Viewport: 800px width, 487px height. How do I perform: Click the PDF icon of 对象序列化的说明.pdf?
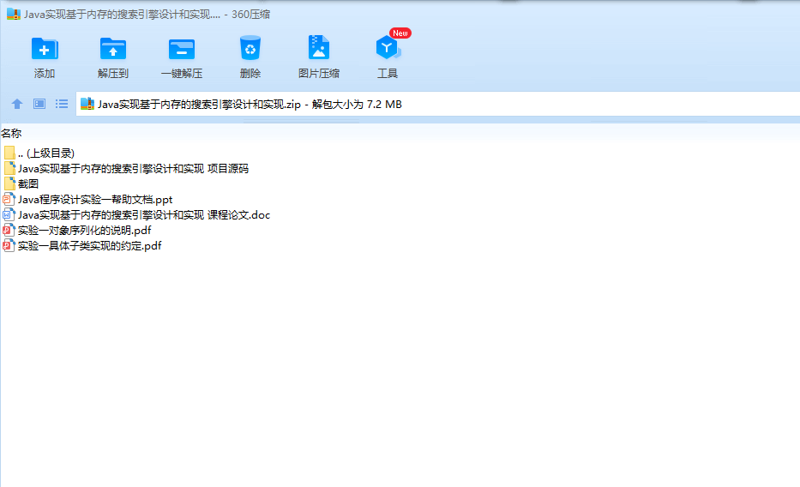pos(9,231)
